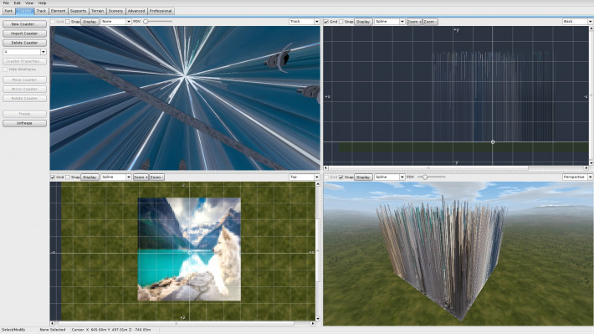Open the None display-mode dropdown
The height and width of the screenshot is (334, 594).
pyautogui.click(x=116, y=22)
